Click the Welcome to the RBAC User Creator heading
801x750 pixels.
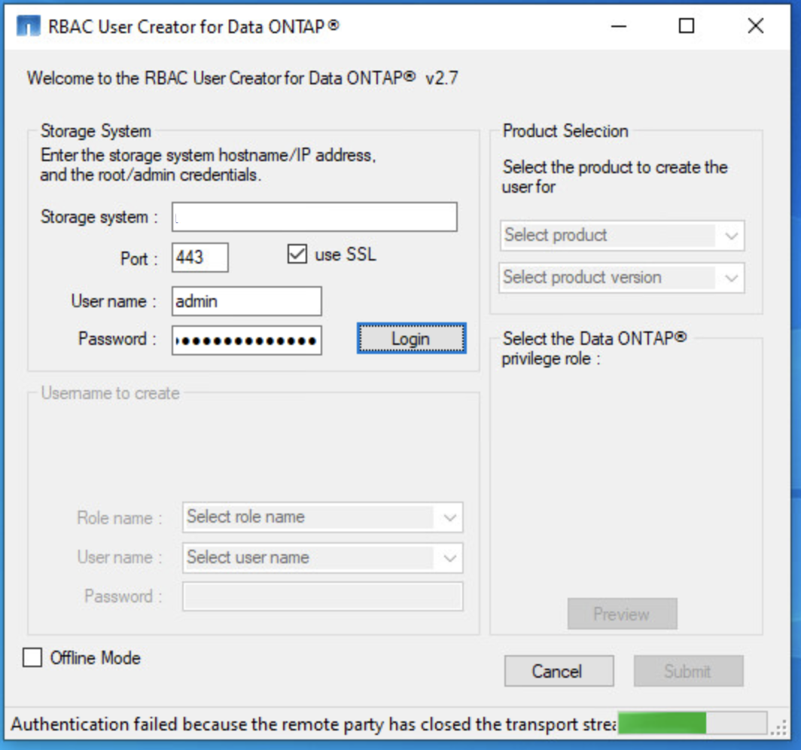pyautogui.click(x=242, y=78)
